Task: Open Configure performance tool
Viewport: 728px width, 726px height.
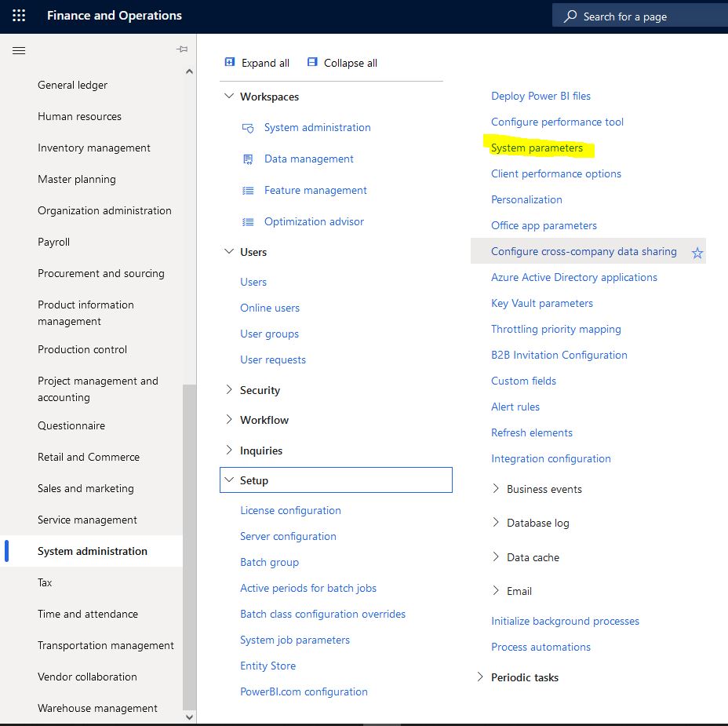Action: [x=557, y=122]
